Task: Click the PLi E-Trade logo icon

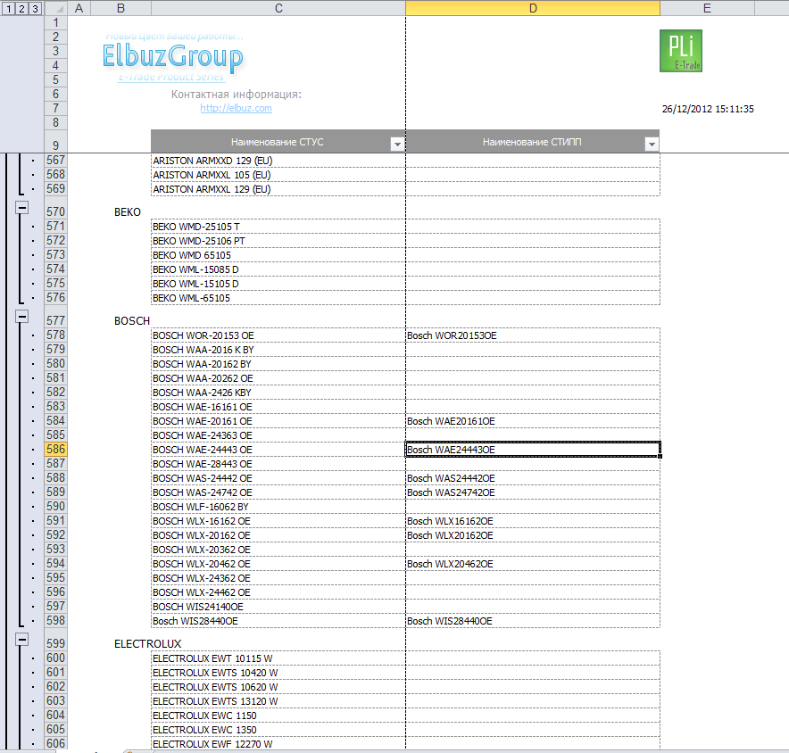Action: pyautogui.click(x=681, y=51)
